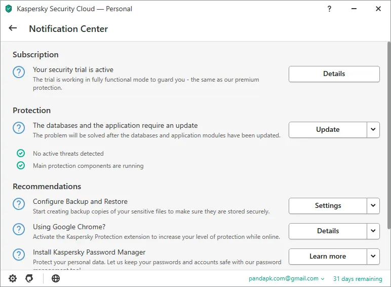Screen dimensions: 391x287
Task: Click the vertical scrollbar of notification list
Action: (x=389, y=135)
